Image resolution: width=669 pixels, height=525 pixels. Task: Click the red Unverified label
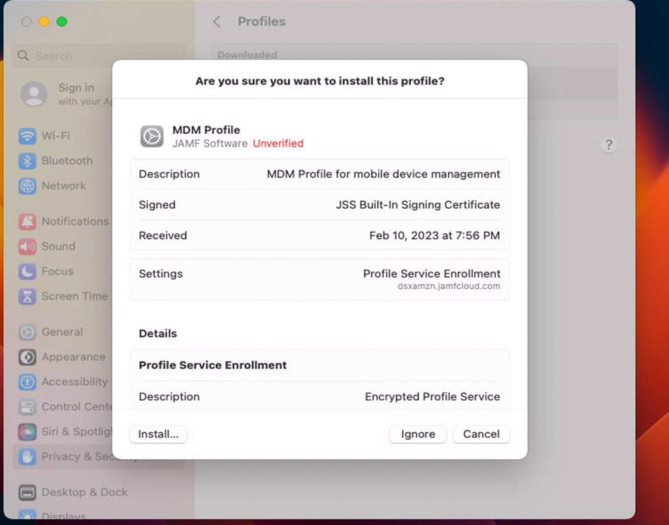278,144
